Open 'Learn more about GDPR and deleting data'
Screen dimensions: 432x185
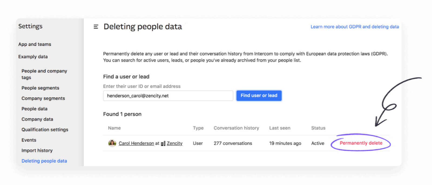coord(355,27)
